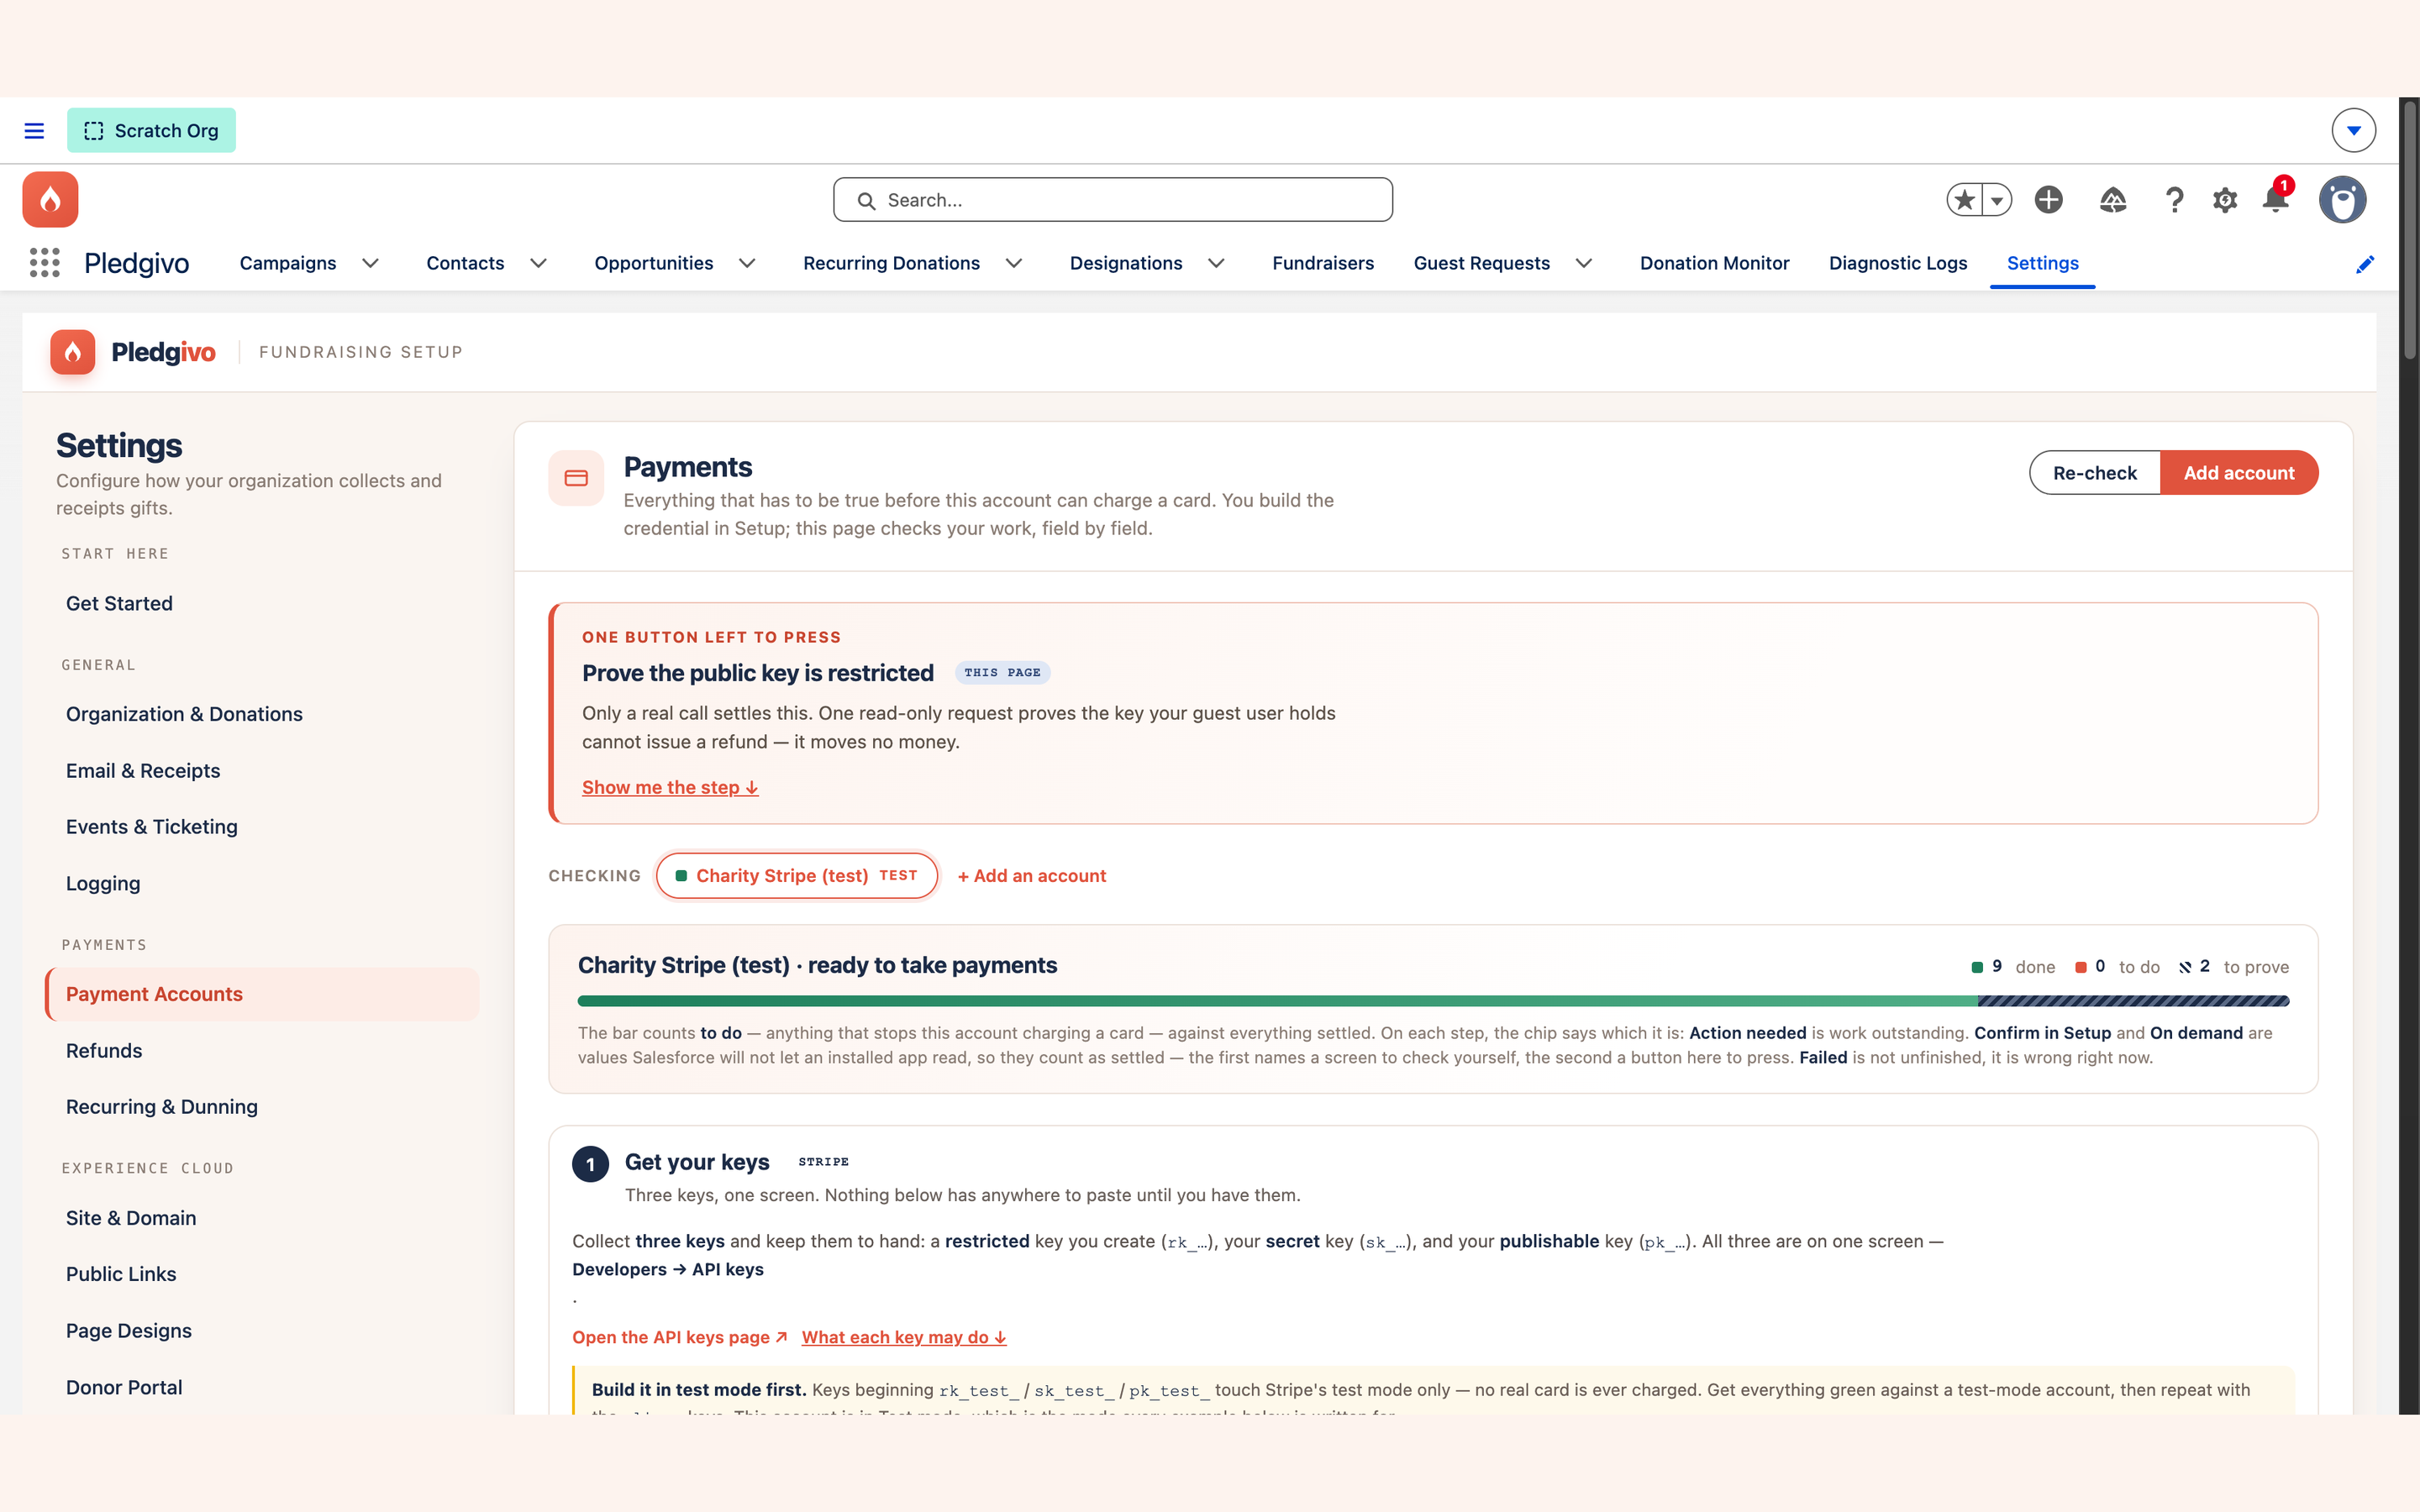Click the global actions plus icon
Screen dimensions: 2420x1512
pyautogui.click(x=2048, y=200)
